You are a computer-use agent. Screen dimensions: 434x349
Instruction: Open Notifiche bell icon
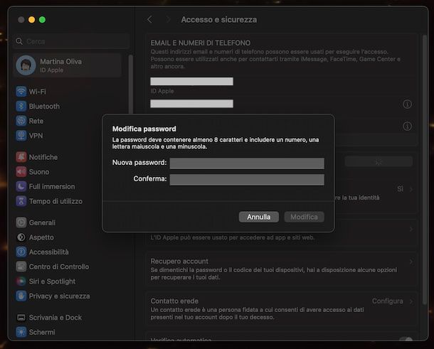click(x=21, y=157)
